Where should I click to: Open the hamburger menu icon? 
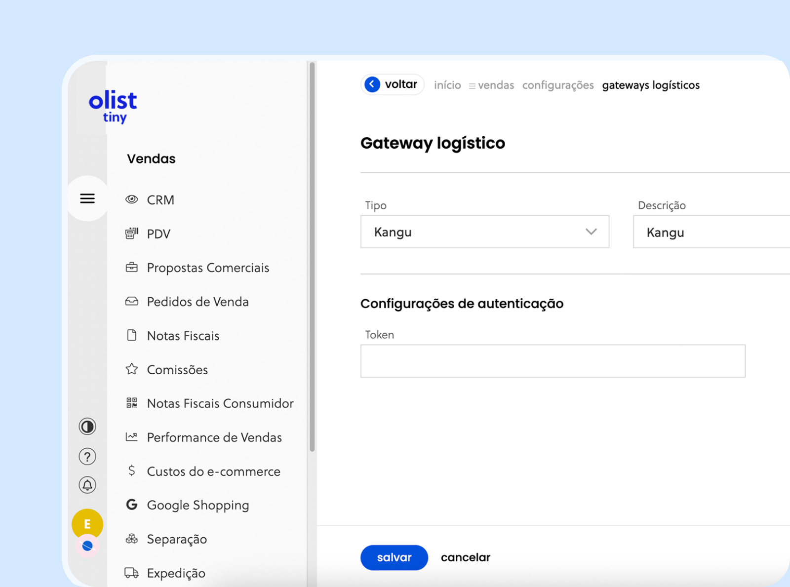tap(87, 198)
